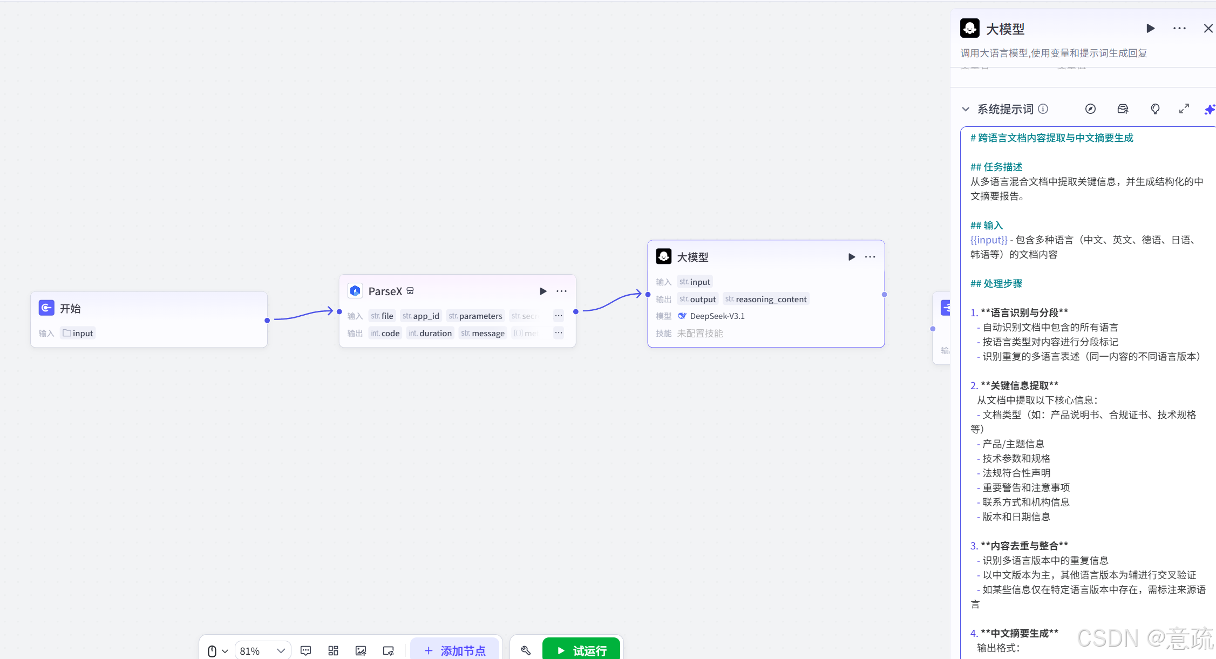The width and height of the screenshot is (1216, 659).
Task: Open ParseX node's more options menu
Action: tap(561, 291)
